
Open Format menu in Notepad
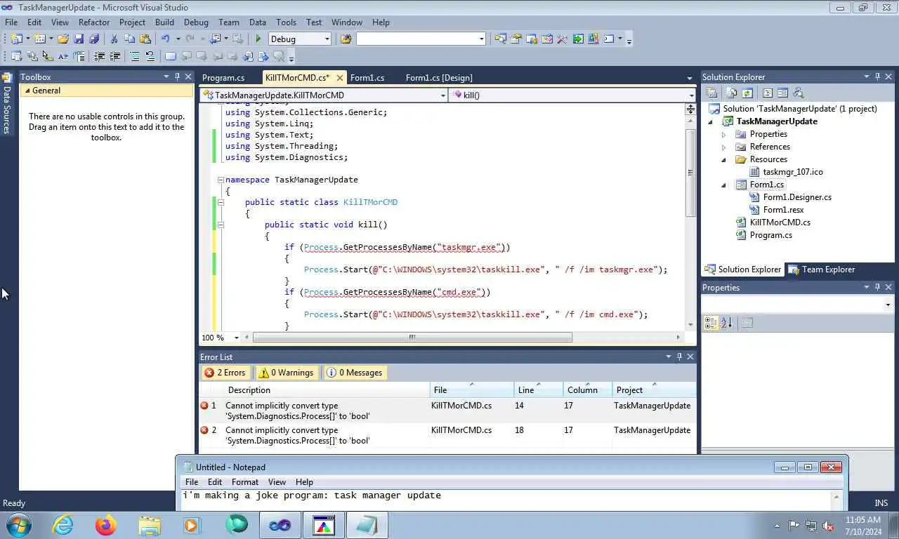point(245,482)
